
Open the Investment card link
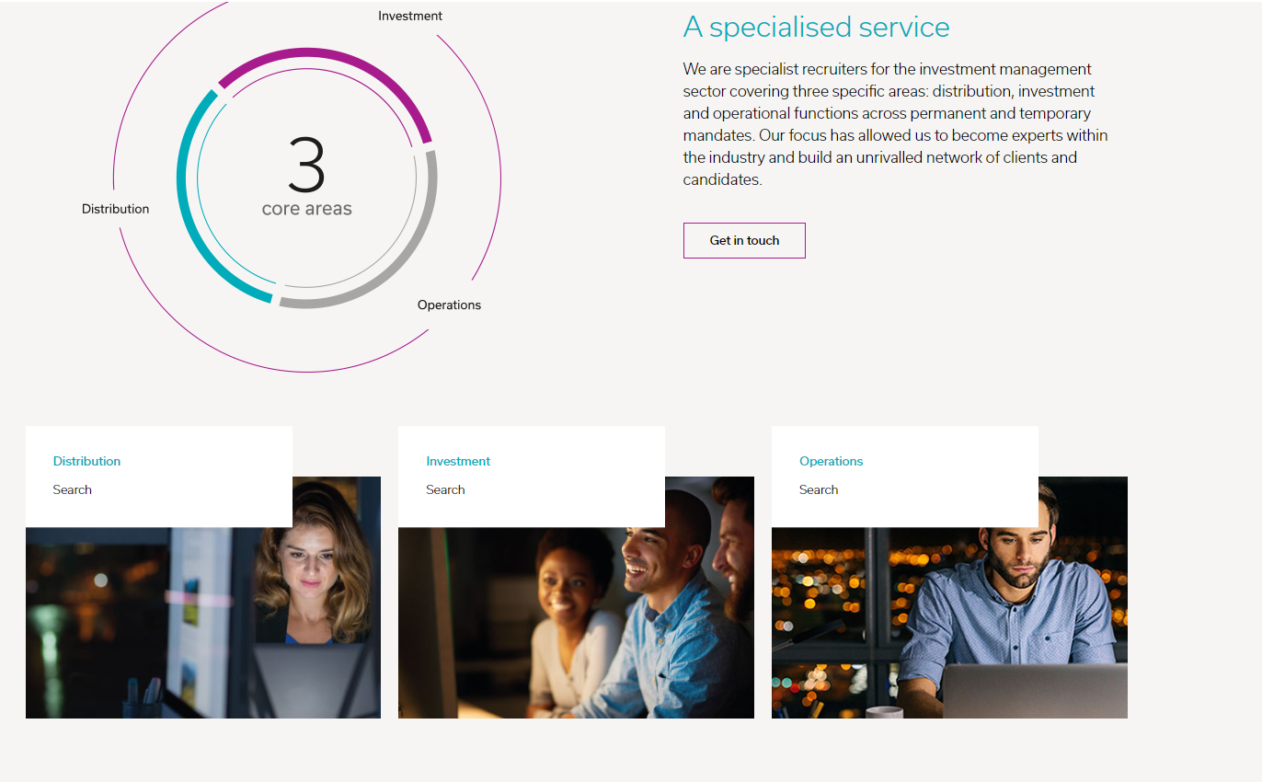(458, 461)
